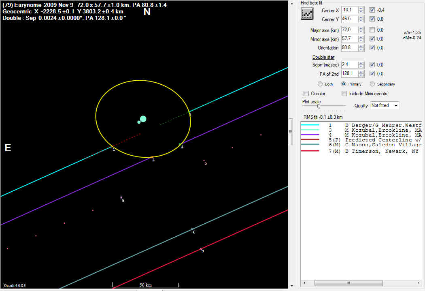
Task: Click the Center X spinner arrows
Action: click(x=361, y=10)
